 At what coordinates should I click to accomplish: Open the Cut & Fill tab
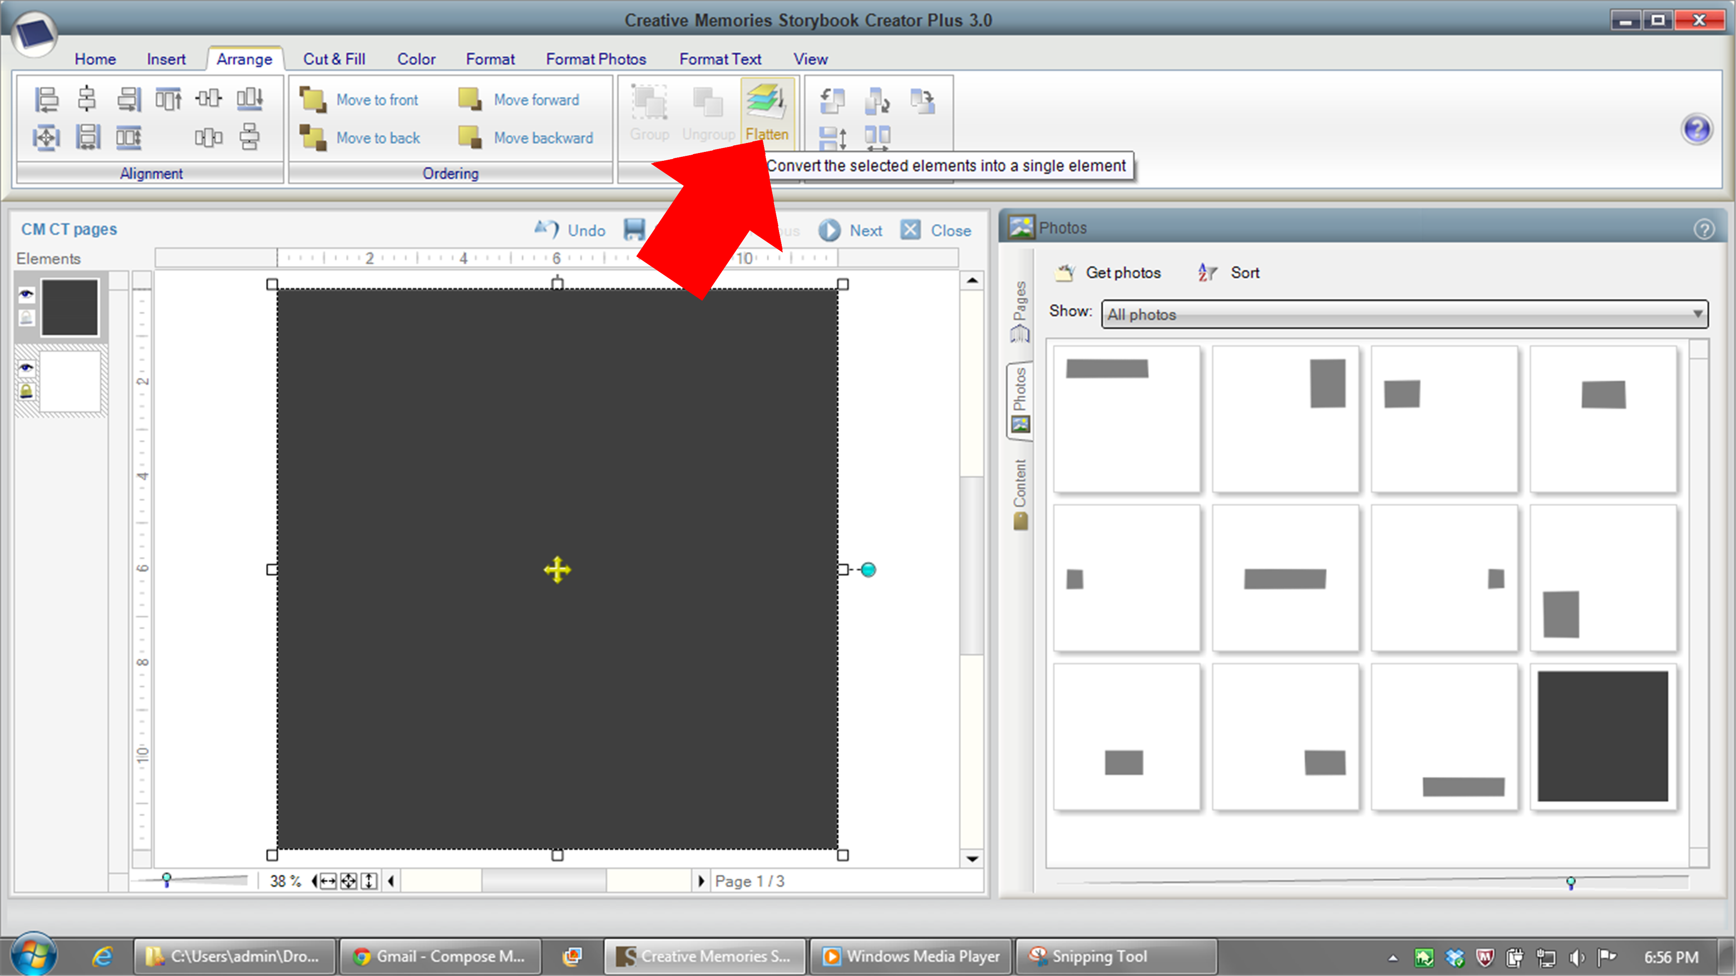pyautogui.click(x=334, y=60)
